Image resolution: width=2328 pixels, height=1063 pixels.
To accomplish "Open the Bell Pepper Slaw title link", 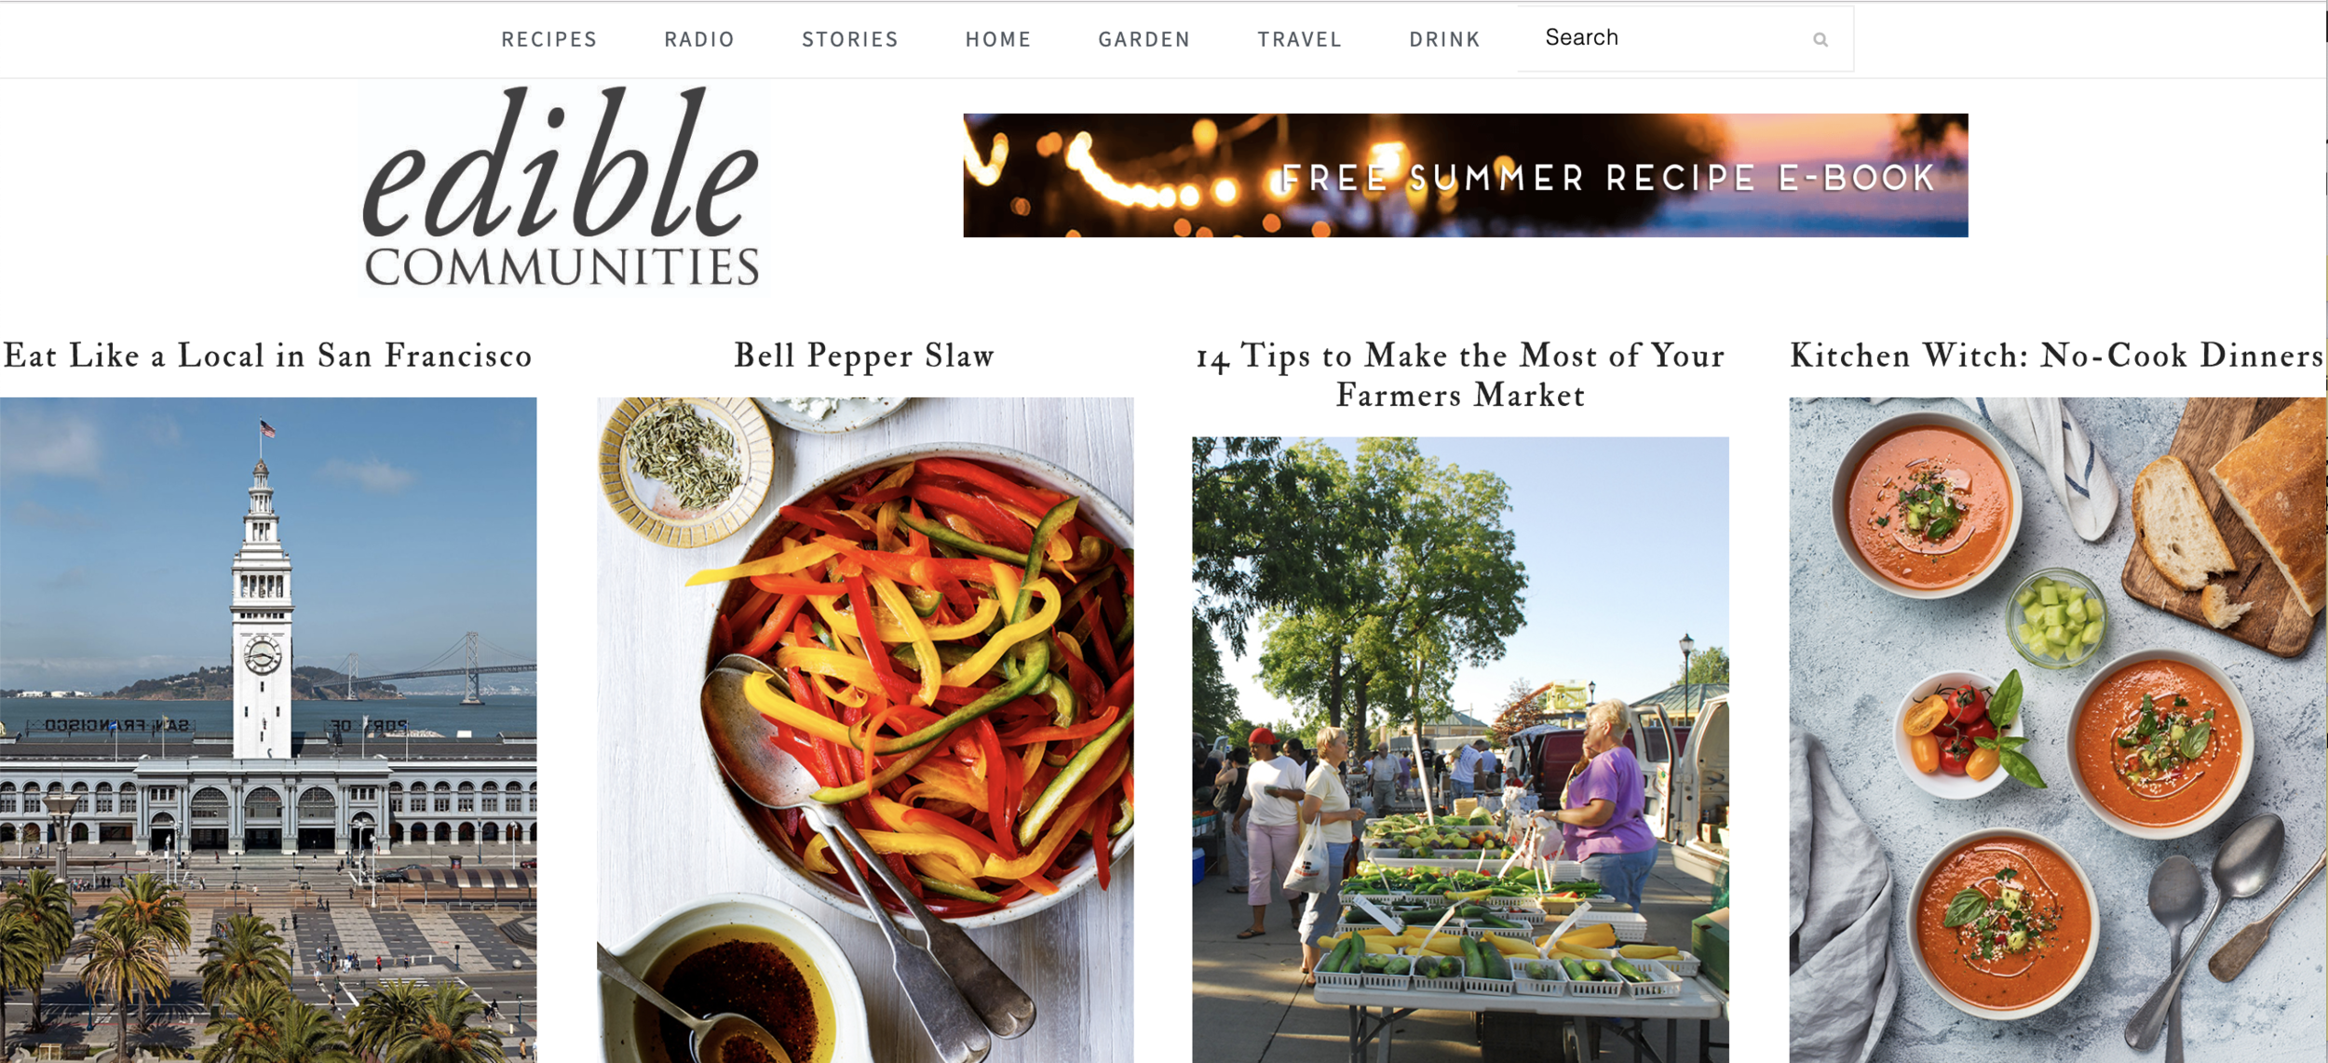I will tap(864, 356).
